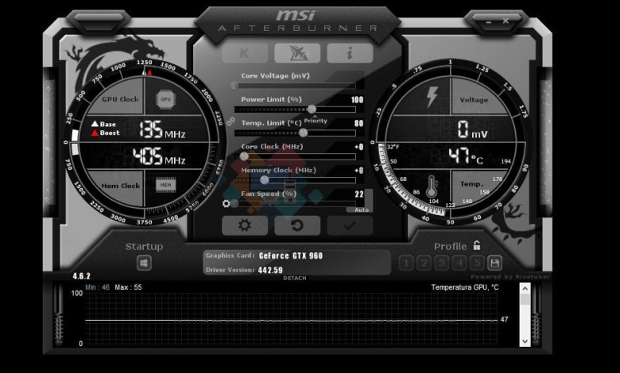Click the Core Clock +0 value
Image resolution: width=620 pixels, height=373 pixels.
[x=358, y=147]
